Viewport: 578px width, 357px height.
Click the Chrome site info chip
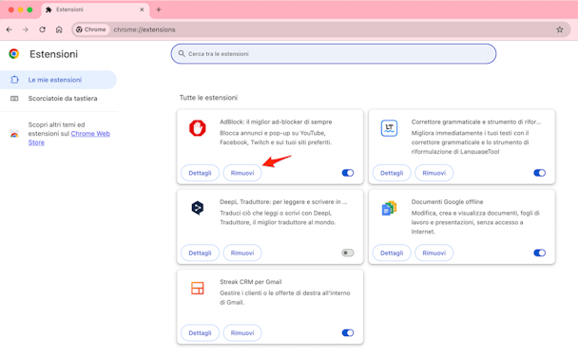[91, 29]
